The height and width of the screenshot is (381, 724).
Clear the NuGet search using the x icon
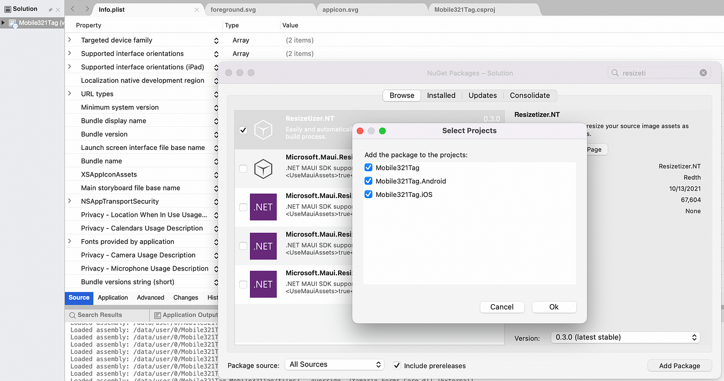(703, 73)
